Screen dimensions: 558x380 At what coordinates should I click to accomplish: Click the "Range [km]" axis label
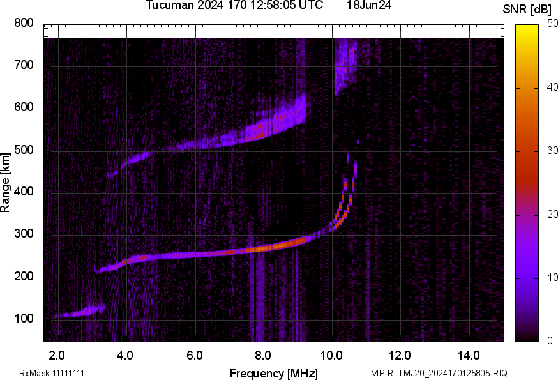5,183
